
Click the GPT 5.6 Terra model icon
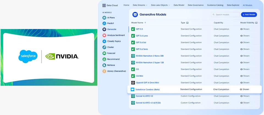tap(133, 49)
